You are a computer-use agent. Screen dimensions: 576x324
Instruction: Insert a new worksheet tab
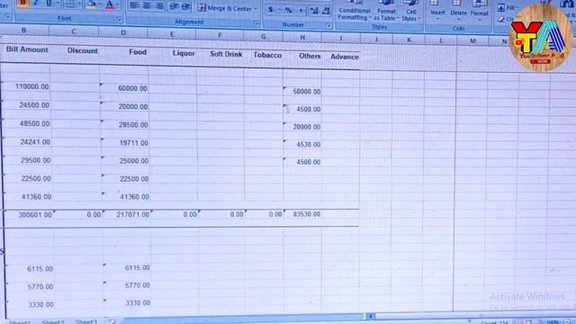(112, 321)
